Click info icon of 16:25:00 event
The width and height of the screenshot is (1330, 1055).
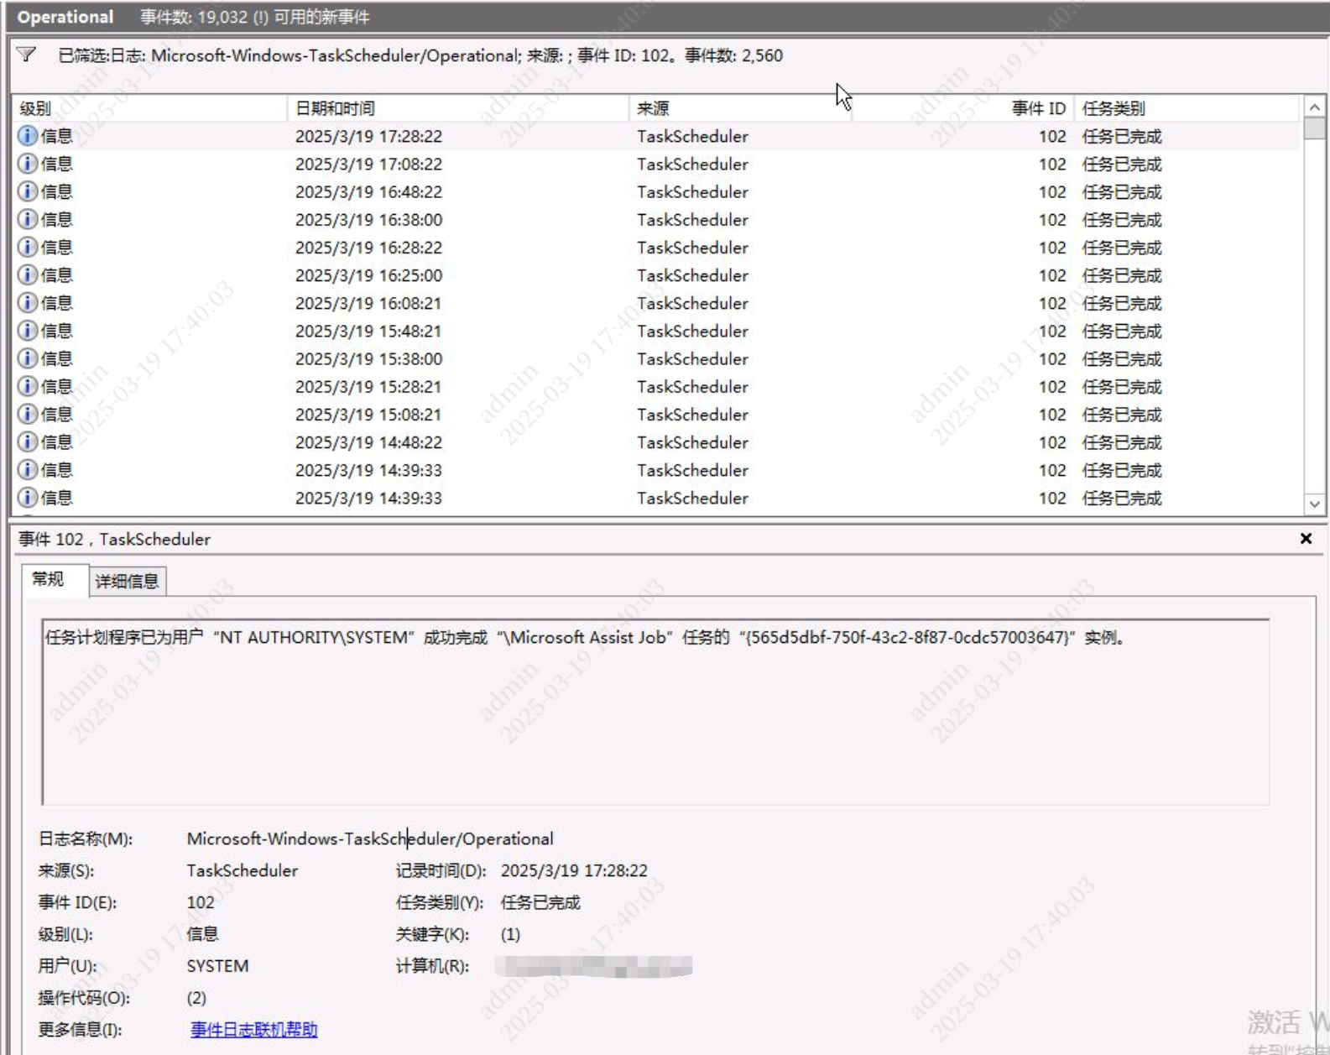tap(28, 275)
